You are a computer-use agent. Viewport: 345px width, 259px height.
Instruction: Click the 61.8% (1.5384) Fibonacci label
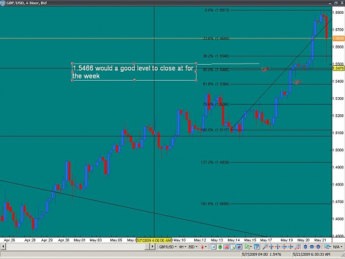coord(216,84)
